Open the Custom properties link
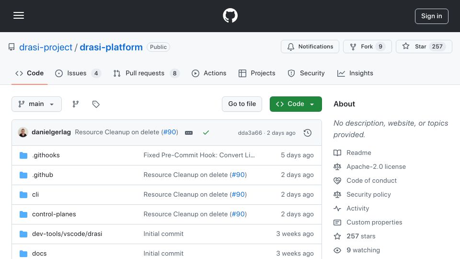The height and width of the screenshot is (259, 460). [374, 222]
